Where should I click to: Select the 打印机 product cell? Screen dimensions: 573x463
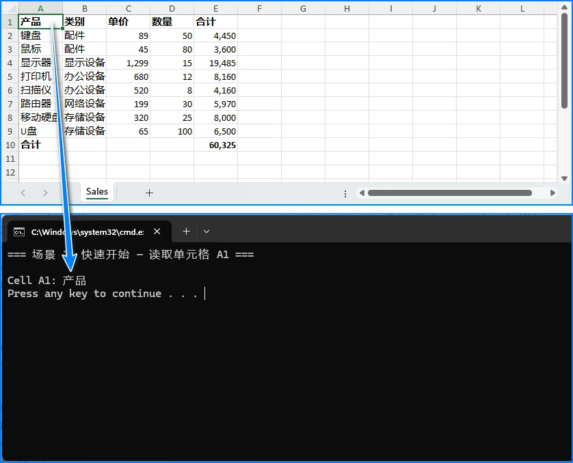point(40,76)
